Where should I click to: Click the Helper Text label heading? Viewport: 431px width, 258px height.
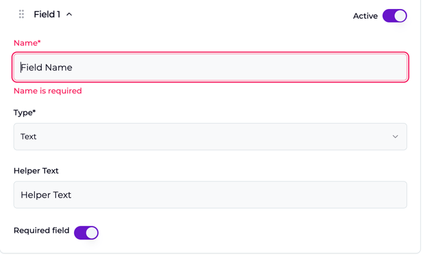point(36,171)
